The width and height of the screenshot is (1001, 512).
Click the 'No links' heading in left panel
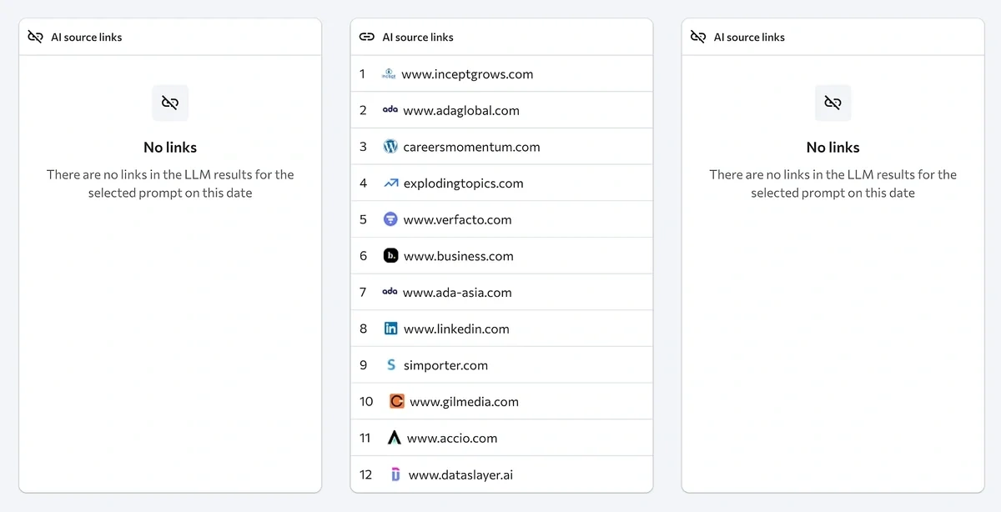[x=170, y=148]
